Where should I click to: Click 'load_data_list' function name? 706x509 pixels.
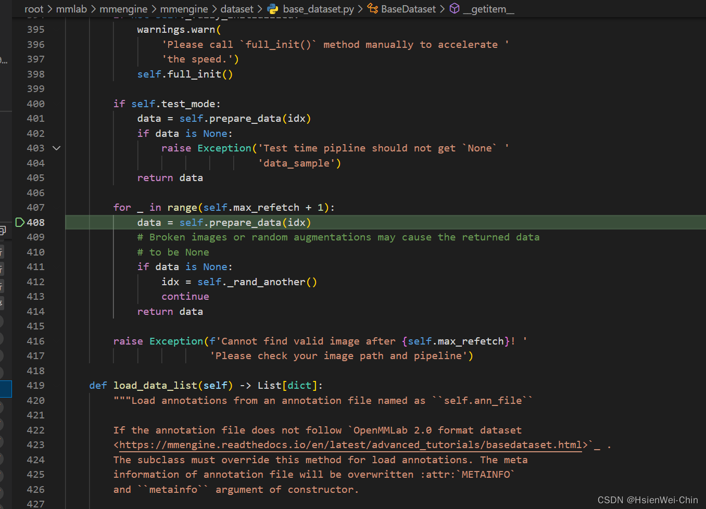tap(155, 386)
